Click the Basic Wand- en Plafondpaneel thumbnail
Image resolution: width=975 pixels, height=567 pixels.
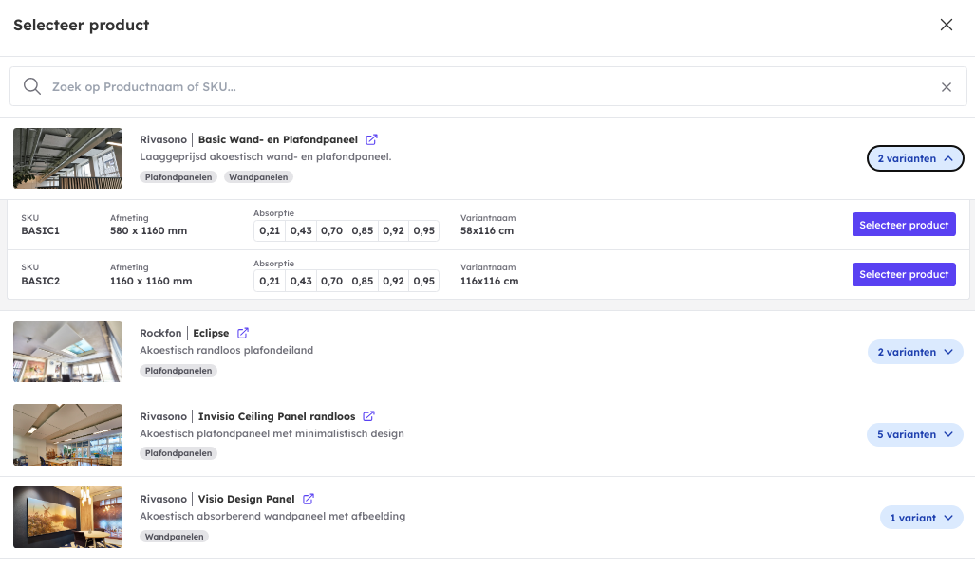[x=67, y=158]
